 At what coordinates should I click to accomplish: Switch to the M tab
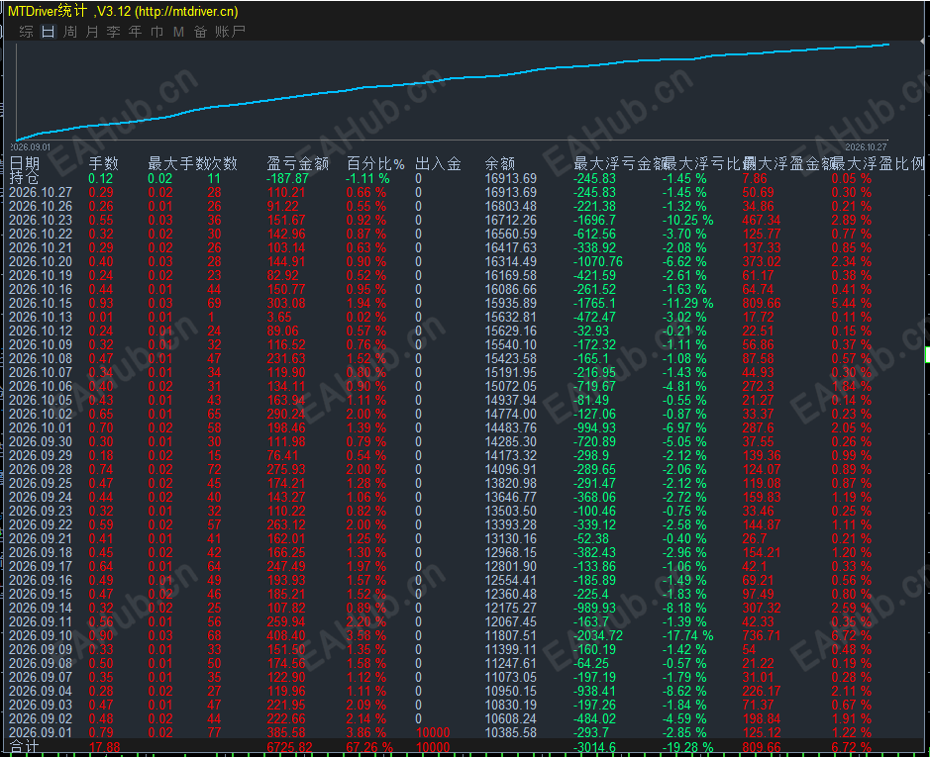[178, 32]
